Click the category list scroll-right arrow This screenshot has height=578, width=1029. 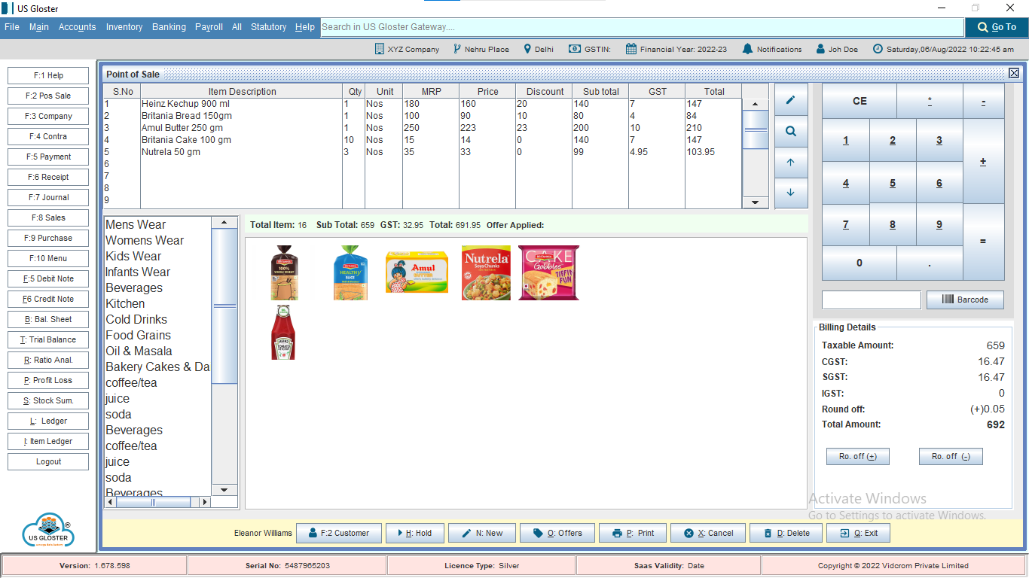[x=203, y=502]
